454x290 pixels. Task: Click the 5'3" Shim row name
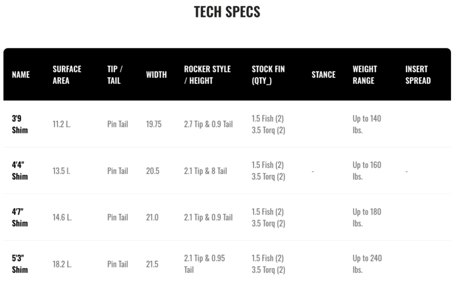click(x=20, y=264)
